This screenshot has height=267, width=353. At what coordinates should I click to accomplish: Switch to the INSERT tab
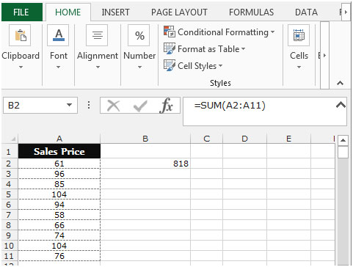tap(115, 12)
